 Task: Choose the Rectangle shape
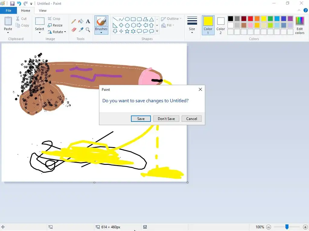pos(133,19)
